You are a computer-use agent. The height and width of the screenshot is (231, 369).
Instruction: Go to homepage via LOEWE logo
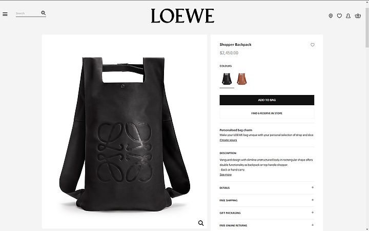[x=182, y=16]
